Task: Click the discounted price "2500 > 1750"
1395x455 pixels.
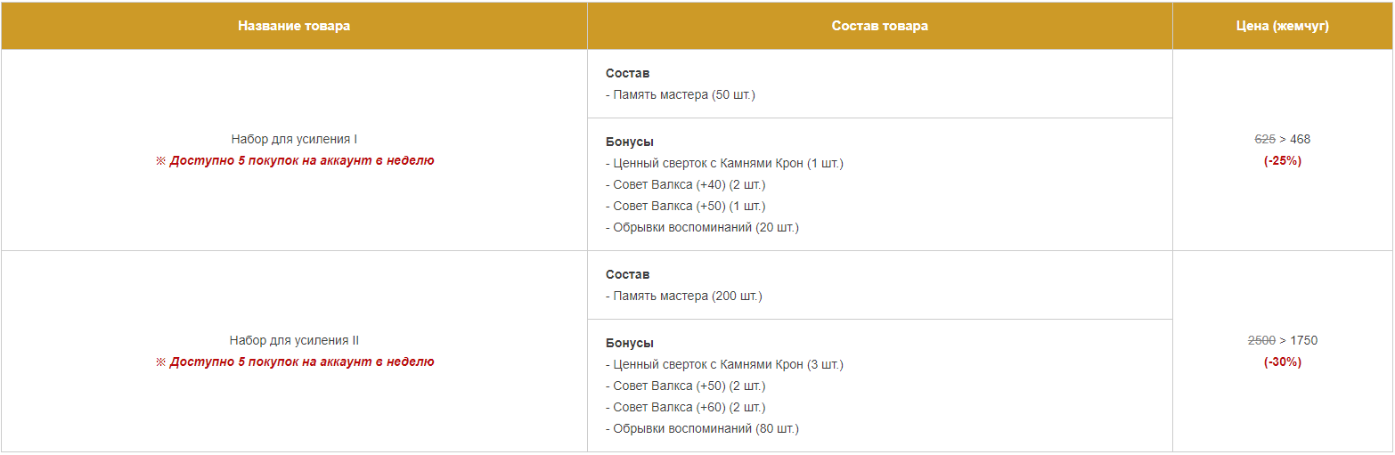Action: 1282,340
